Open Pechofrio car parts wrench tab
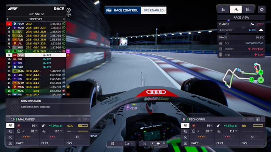271x152 pixels. point(185,137)
